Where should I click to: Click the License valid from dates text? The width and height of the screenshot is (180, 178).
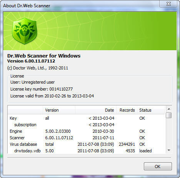pyautogui.click(x=52, y=96)
